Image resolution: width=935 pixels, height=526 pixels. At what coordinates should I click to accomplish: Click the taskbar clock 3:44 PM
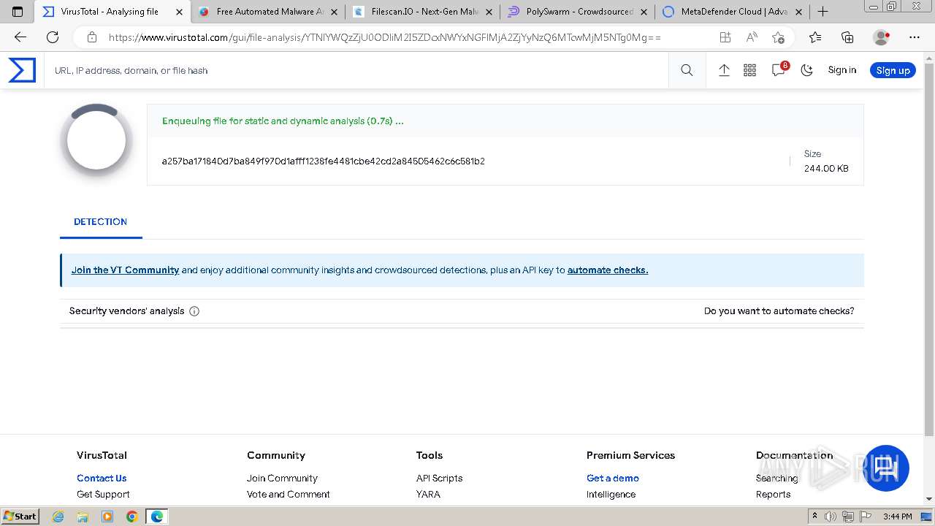pyautogui.click(x=897, y=517)
